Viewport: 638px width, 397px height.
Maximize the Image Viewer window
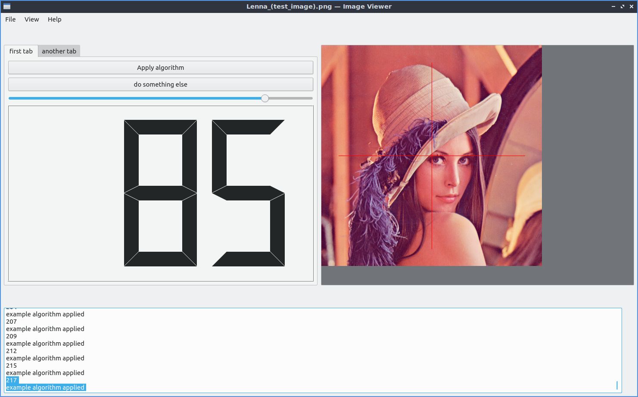click(622, 6)
